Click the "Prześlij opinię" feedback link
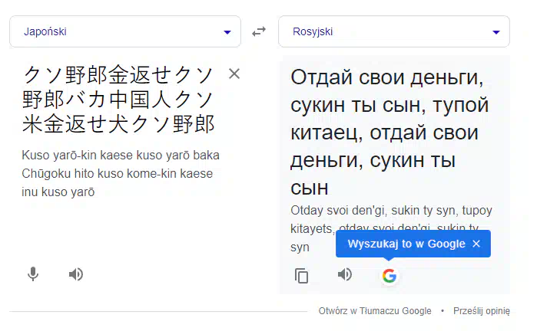The height and width of the screenshot is (331, 537). click(481, 311)
